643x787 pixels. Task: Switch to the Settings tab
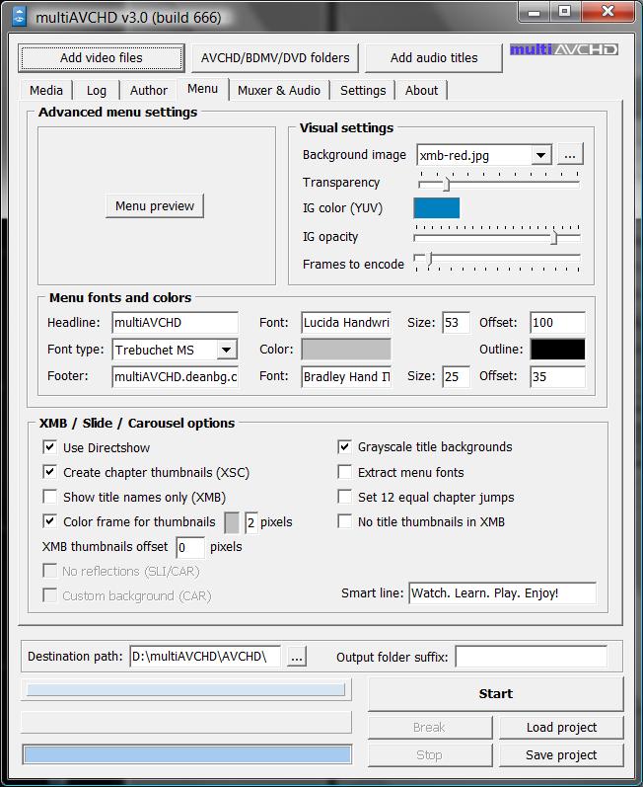tap(363, 90)
